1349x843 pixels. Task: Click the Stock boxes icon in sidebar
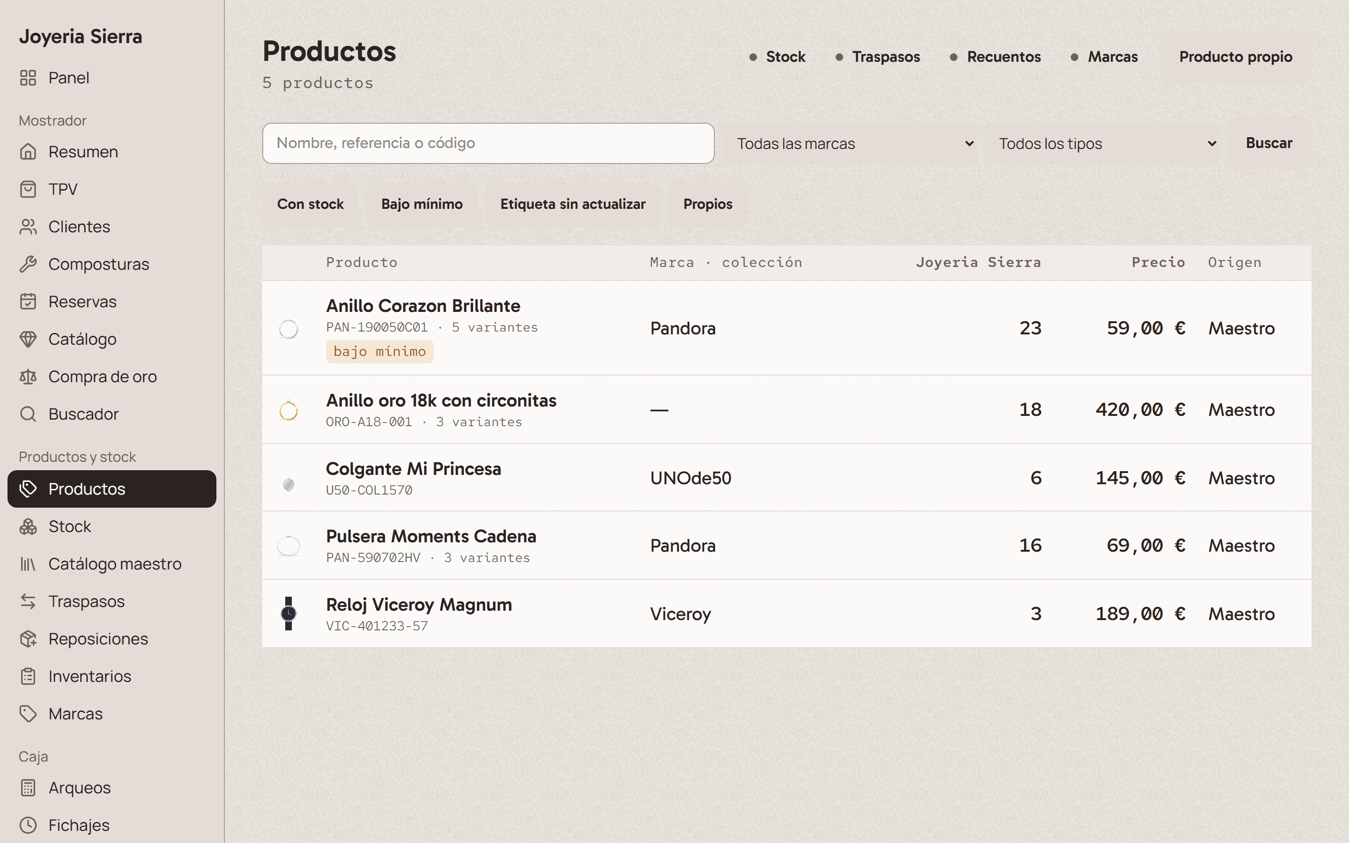pos(28,526)
